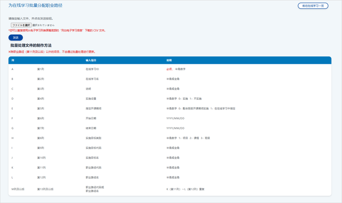Click 职业路径代码 in row K

tap(93, 168)
